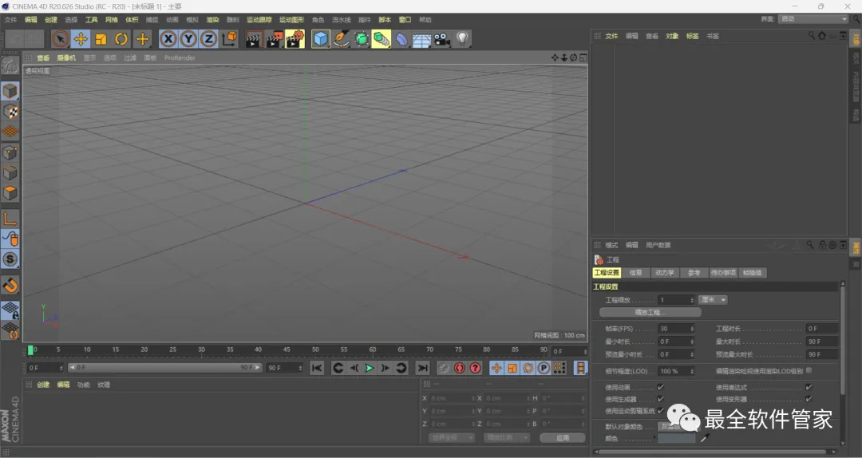Open render settings gear clapperboard icon

click(295, 39)
